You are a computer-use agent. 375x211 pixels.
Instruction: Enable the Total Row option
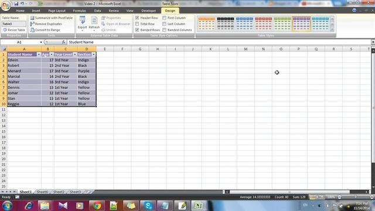click(x=137, y=24)
